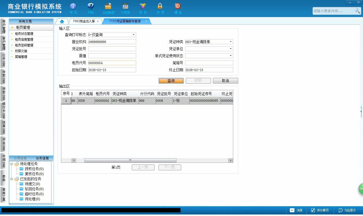Open the 待提交(0) folder
363x216 pixels.
pos(30,184)
